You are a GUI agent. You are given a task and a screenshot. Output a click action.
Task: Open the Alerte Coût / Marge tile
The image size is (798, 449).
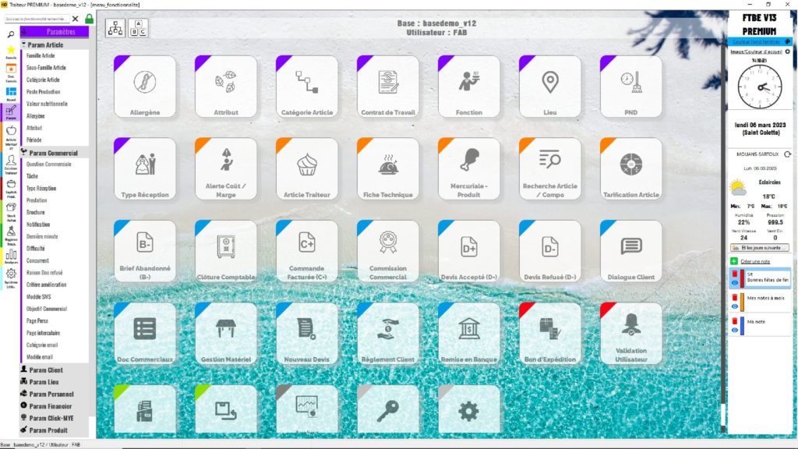(x=226, y=169)
